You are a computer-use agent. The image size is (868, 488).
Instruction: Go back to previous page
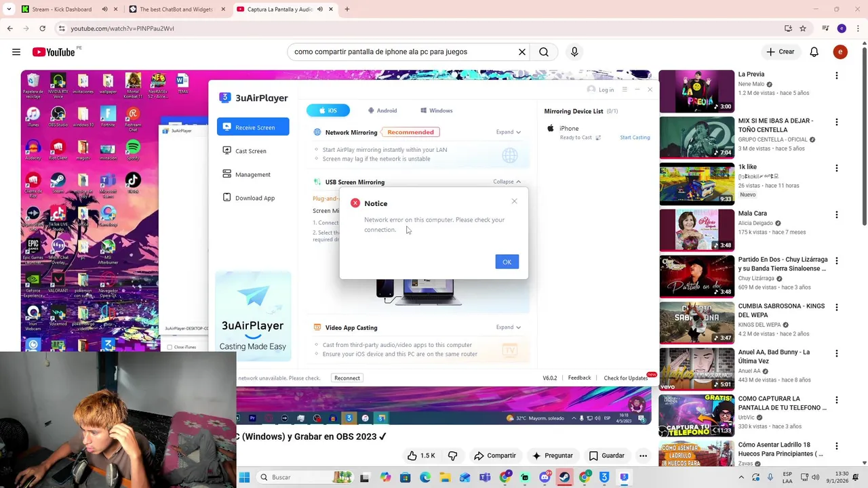(9, 28)
